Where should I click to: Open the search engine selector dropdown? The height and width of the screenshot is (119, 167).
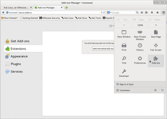click(x=110, y=12)
